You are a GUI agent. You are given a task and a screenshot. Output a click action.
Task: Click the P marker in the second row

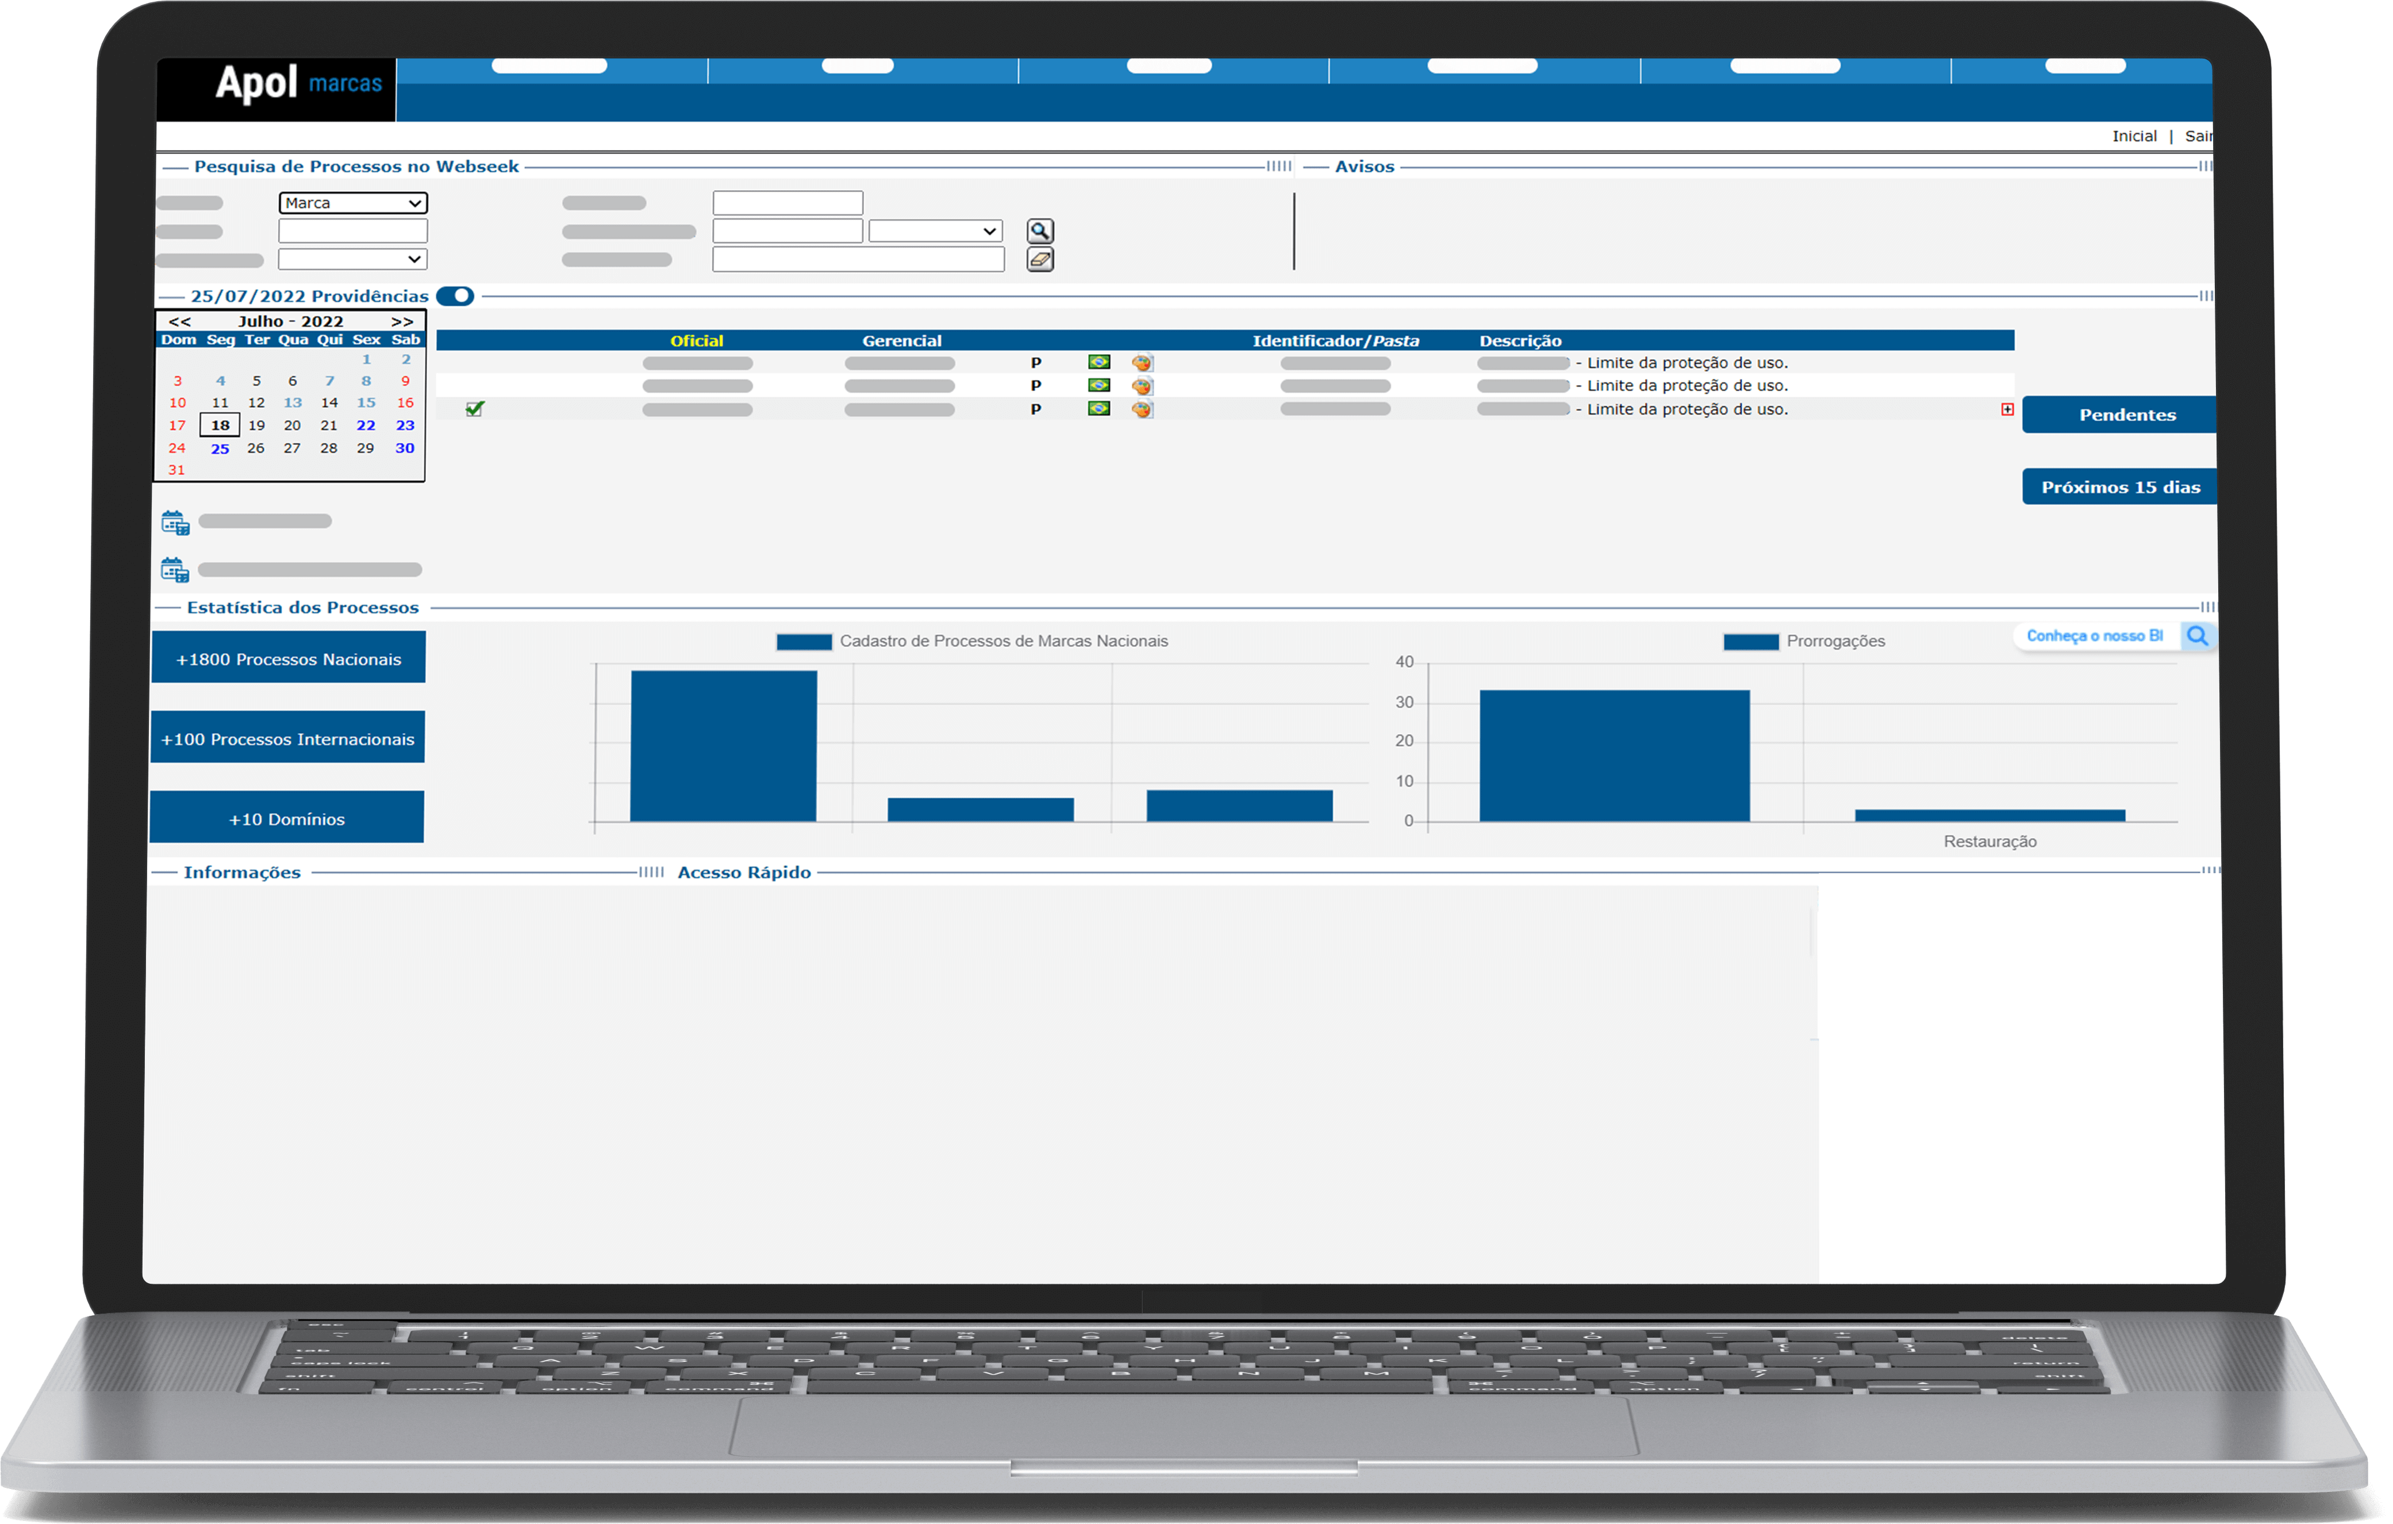(1035, 386)
